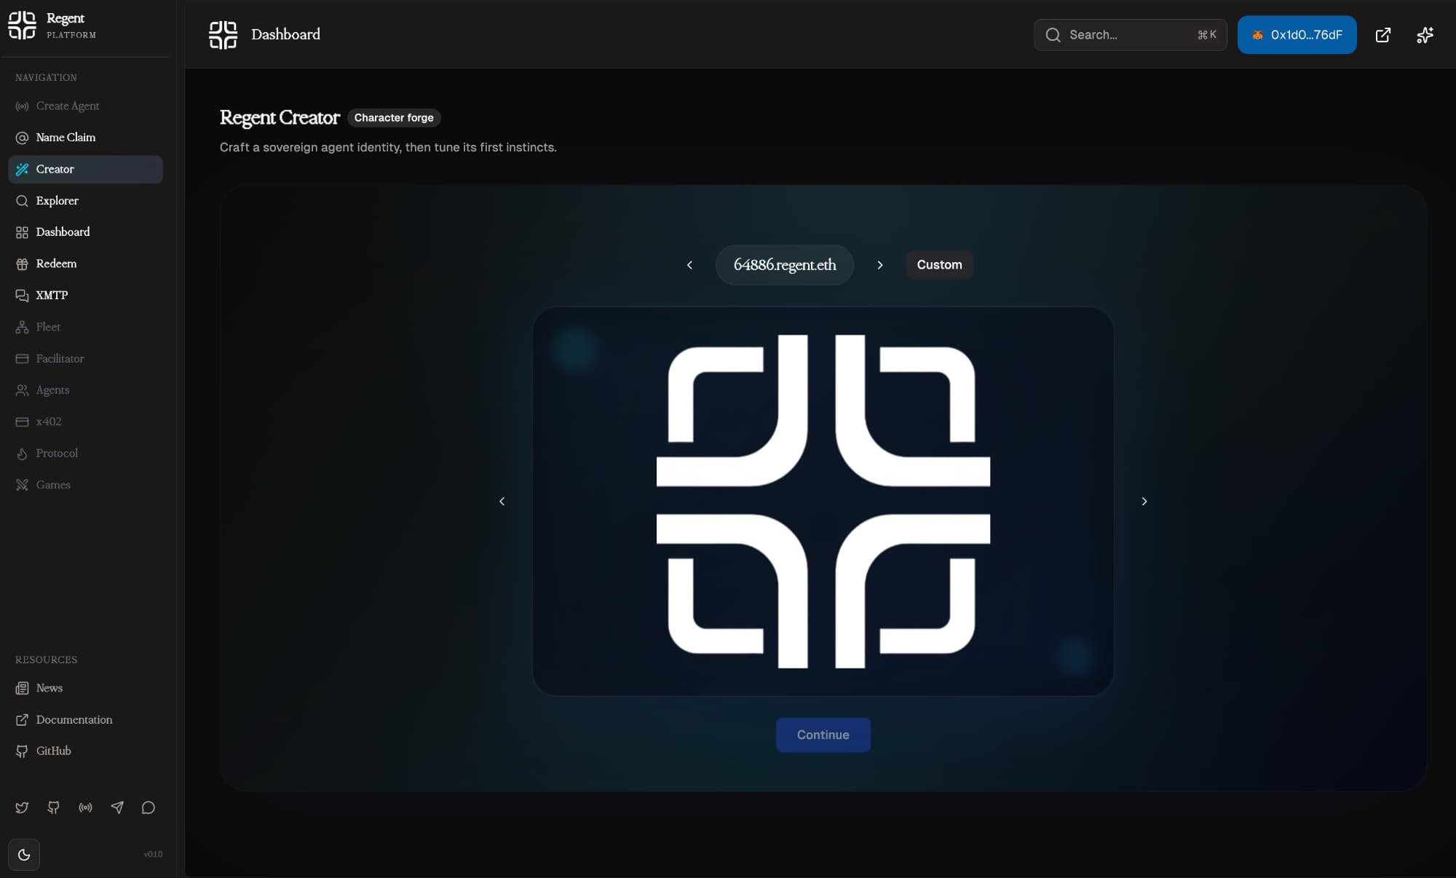Click the Search input field

(1129, 35)
